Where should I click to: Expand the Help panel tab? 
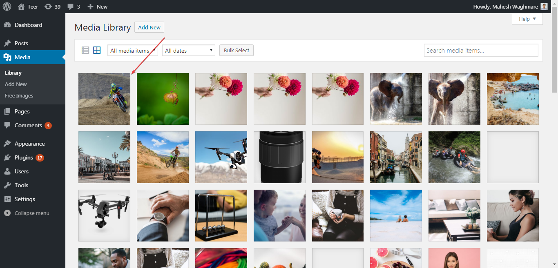(527, 19)
